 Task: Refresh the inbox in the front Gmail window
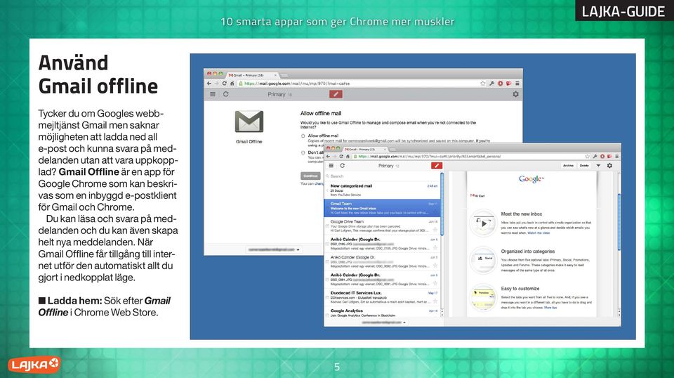click(342, 166)
